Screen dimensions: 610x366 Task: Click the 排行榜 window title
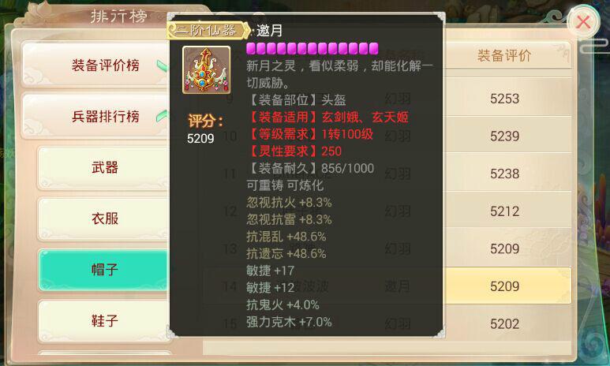pos(119,17)
